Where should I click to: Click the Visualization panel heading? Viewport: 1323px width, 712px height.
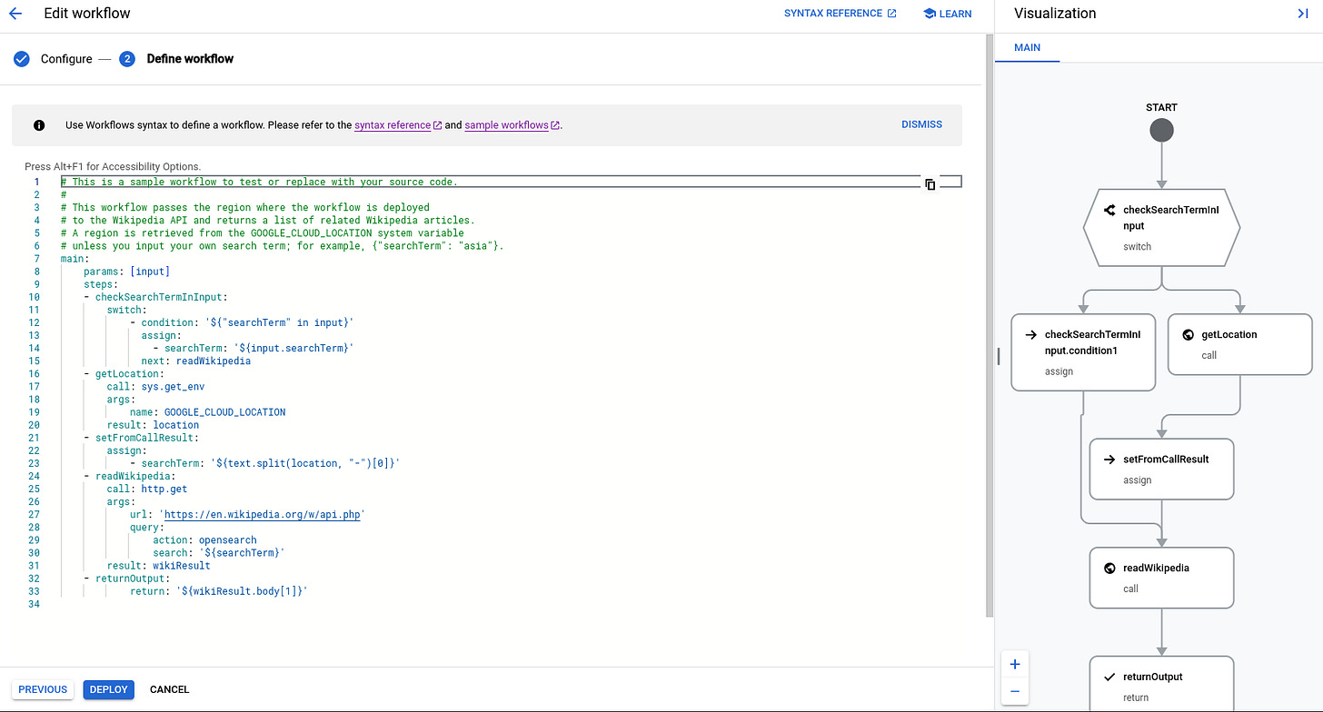pos(1055,14)
